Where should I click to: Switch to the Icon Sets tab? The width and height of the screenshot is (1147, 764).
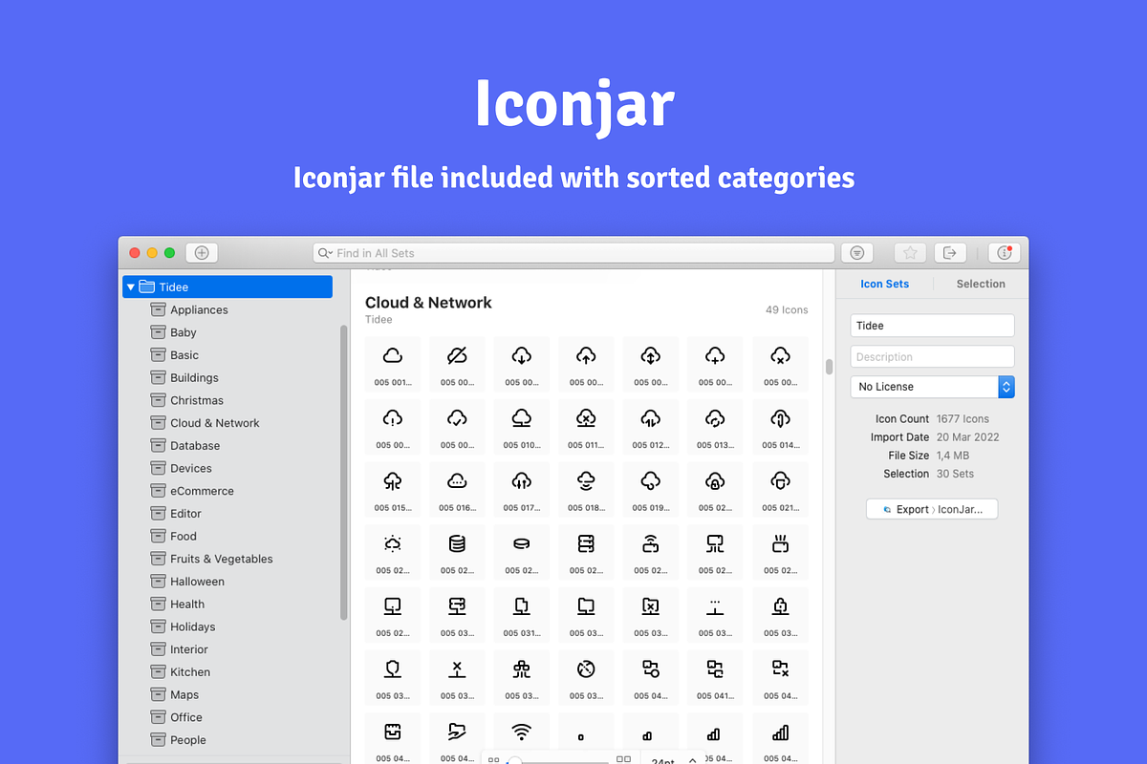[884, 284]
